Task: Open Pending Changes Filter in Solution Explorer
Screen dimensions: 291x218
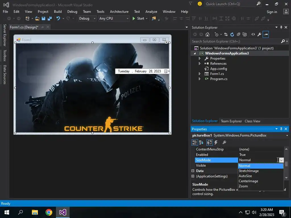Action: (216, 34)
